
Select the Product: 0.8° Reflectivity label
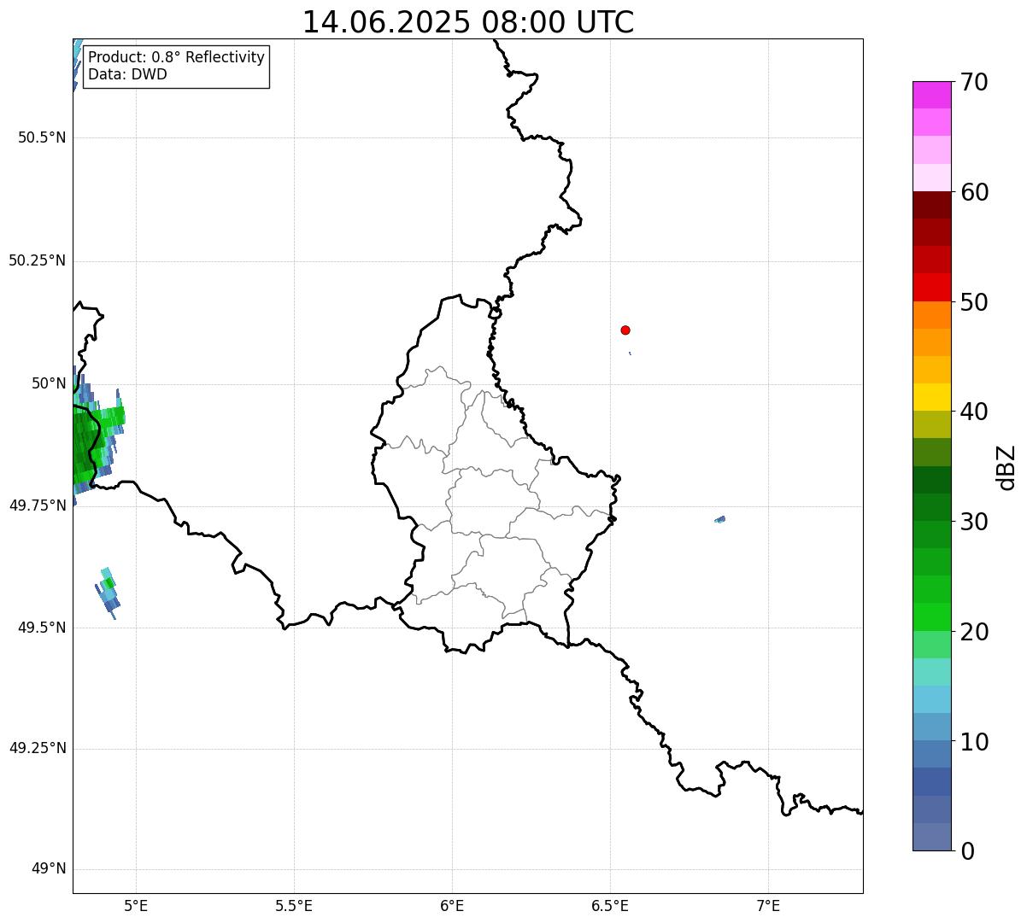177,57
